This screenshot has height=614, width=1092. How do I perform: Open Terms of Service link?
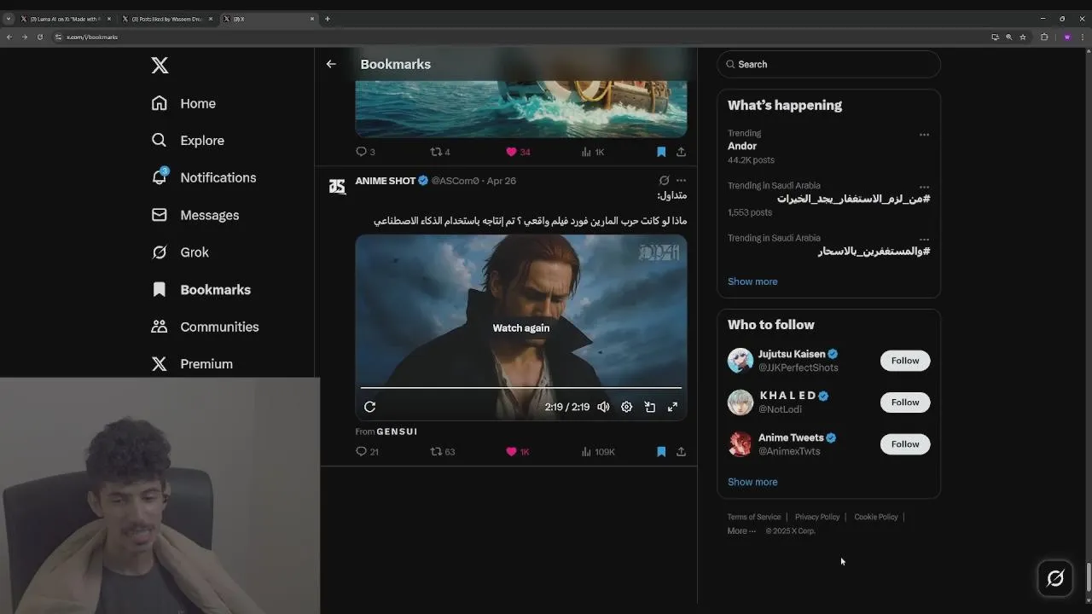[754, 517]
